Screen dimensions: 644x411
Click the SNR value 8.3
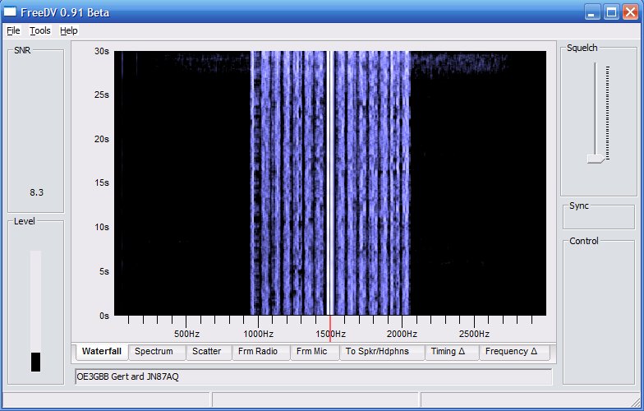(x=36, y=192)
